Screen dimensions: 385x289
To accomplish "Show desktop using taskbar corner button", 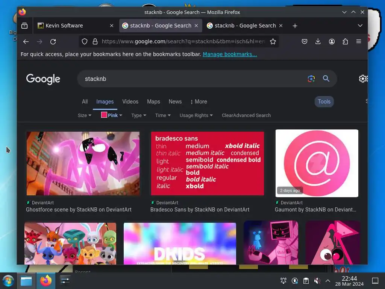I will [x=375, y=281].
